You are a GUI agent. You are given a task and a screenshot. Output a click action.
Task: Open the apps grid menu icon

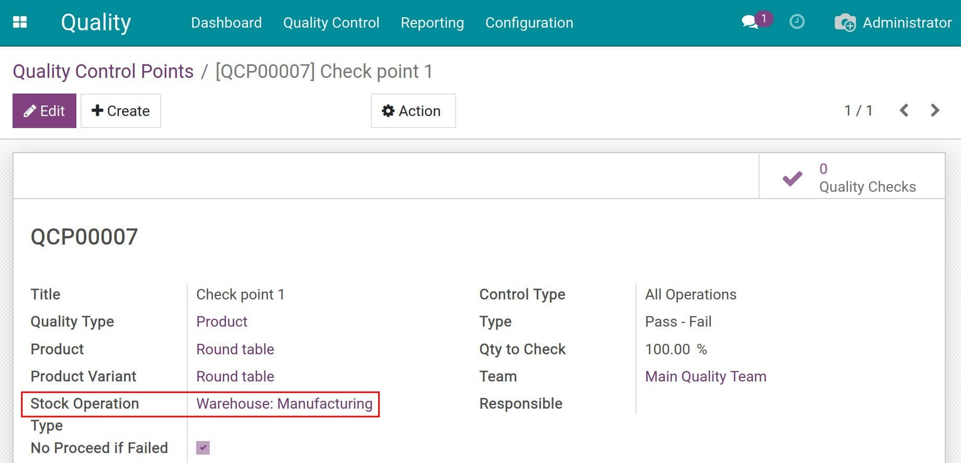pos(20,22)
